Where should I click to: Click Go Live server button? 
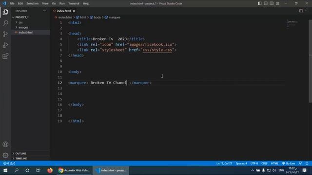289,163
